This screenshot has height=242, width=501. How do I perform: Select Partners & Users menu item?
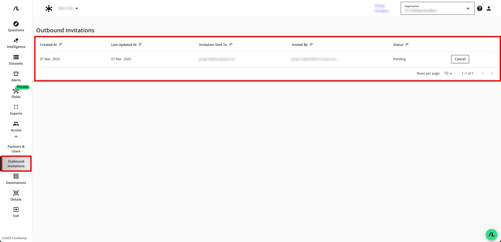tap(16, 149)
